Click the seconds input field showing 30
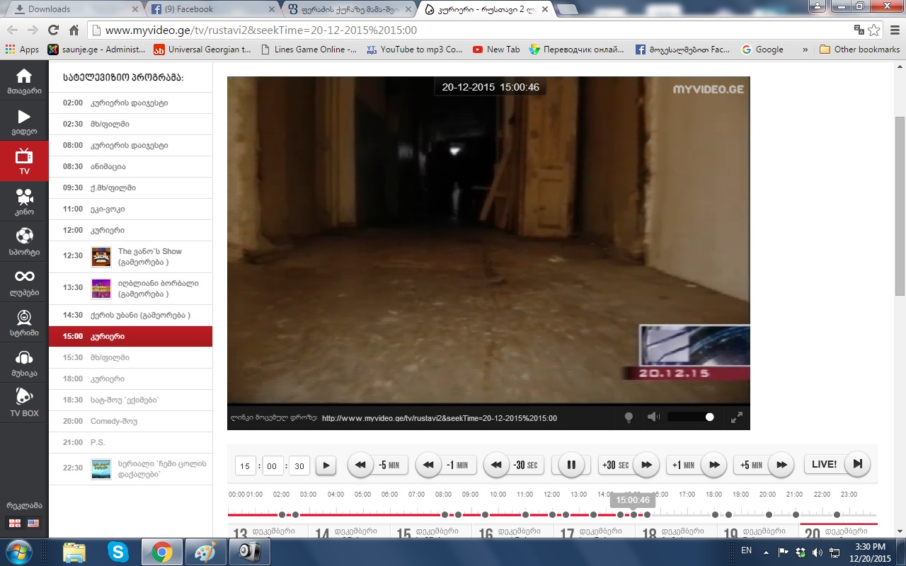 [299, 466]
